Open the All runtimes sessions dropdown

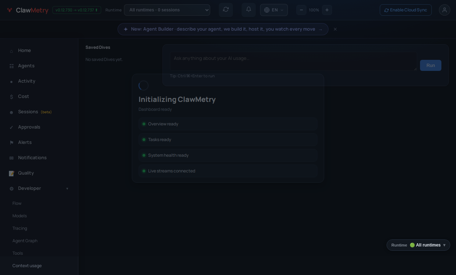pyautogui.click(x=167, y=10)
